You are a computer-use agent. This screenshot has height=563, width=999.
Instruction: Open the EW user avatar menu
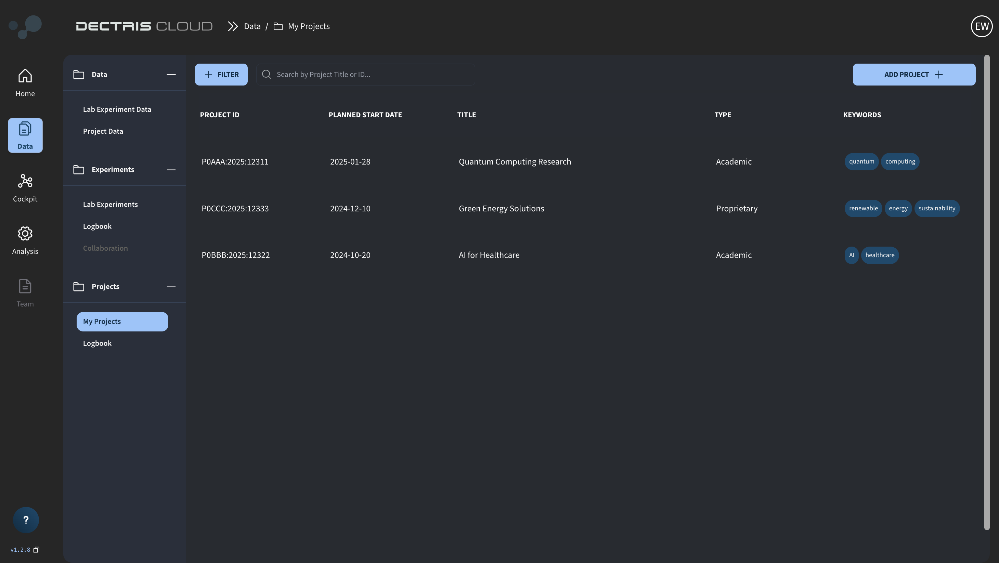(x=981, y=26)
